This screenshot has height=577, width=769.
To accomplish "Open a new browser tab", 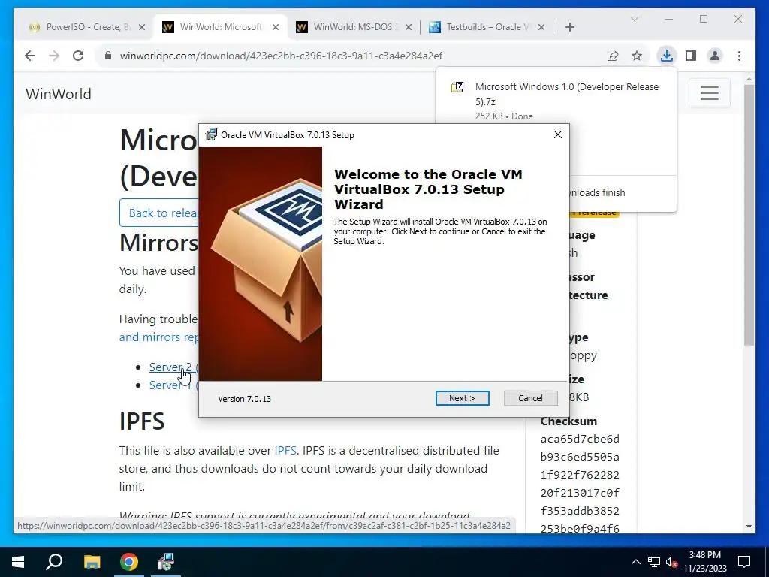I will pyautogui.click(x=569, y=27).
